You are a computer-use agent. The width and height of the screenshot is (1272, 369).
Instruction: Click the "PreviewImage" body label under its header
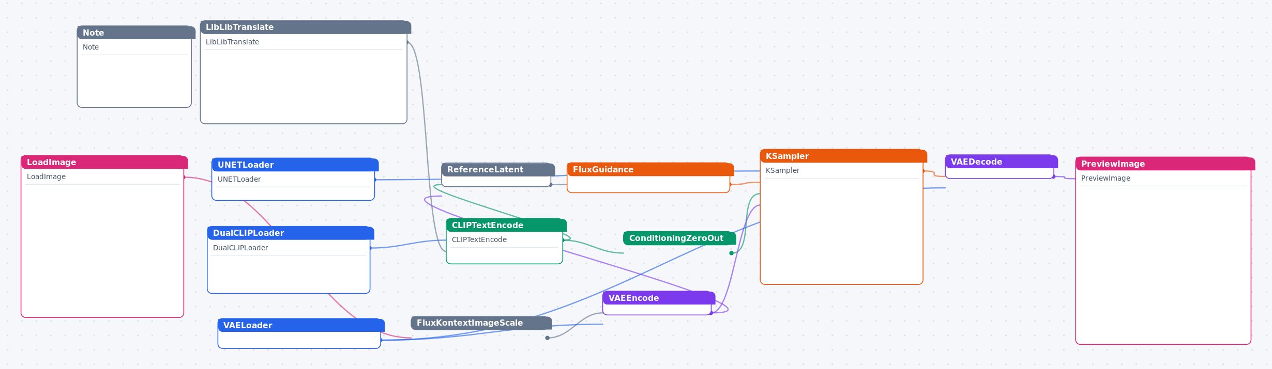pos(1106,178)
